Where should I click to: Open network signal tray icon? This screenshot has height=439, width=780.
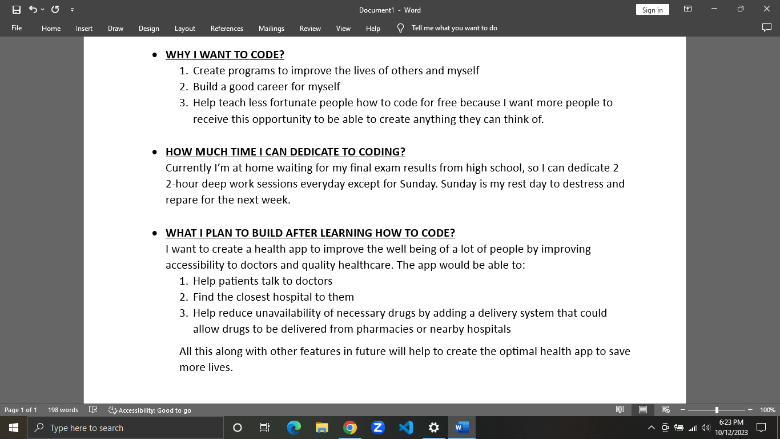click(693, 428)
